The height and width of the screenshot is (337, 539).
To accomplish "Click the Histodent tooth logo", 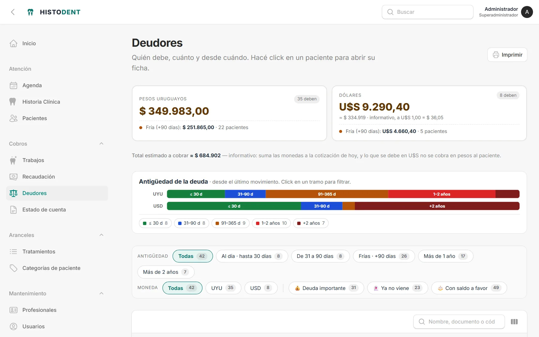I will (30, 12).
